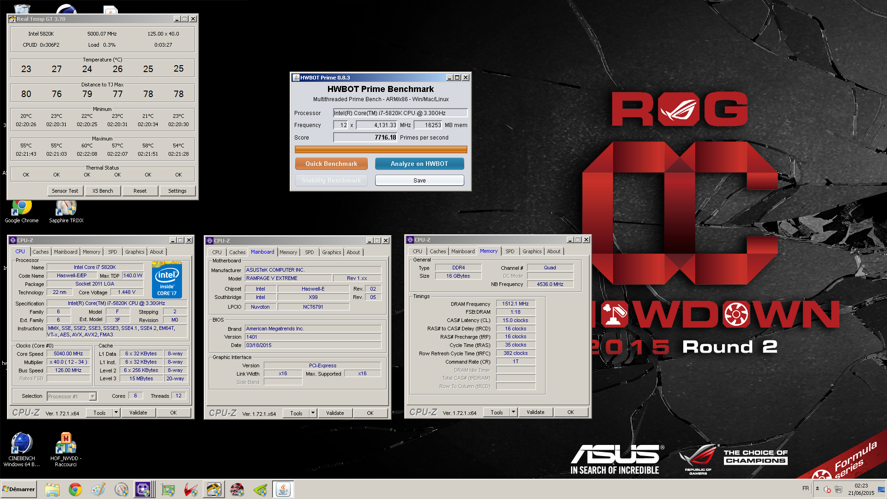Click OK in the CPU tab CPU-Z window

coord(174,413)
